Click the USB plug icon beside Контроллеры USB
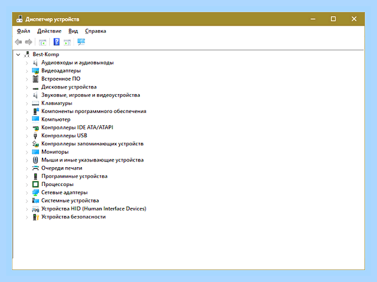 pyautogui.click(x=35, y=136)
